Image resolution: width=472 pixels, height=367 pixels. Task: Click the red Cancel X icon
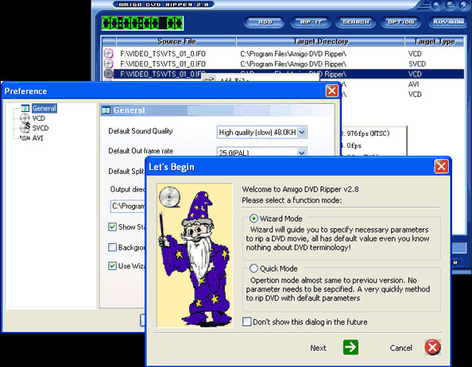click(x=432, y=347)
